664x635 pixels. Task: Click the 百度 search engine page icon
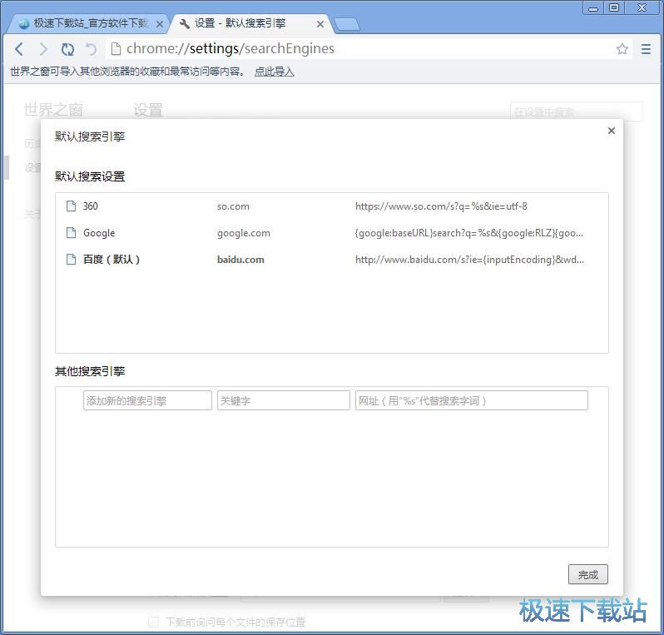pyautogui.click(x=72, y=260)
